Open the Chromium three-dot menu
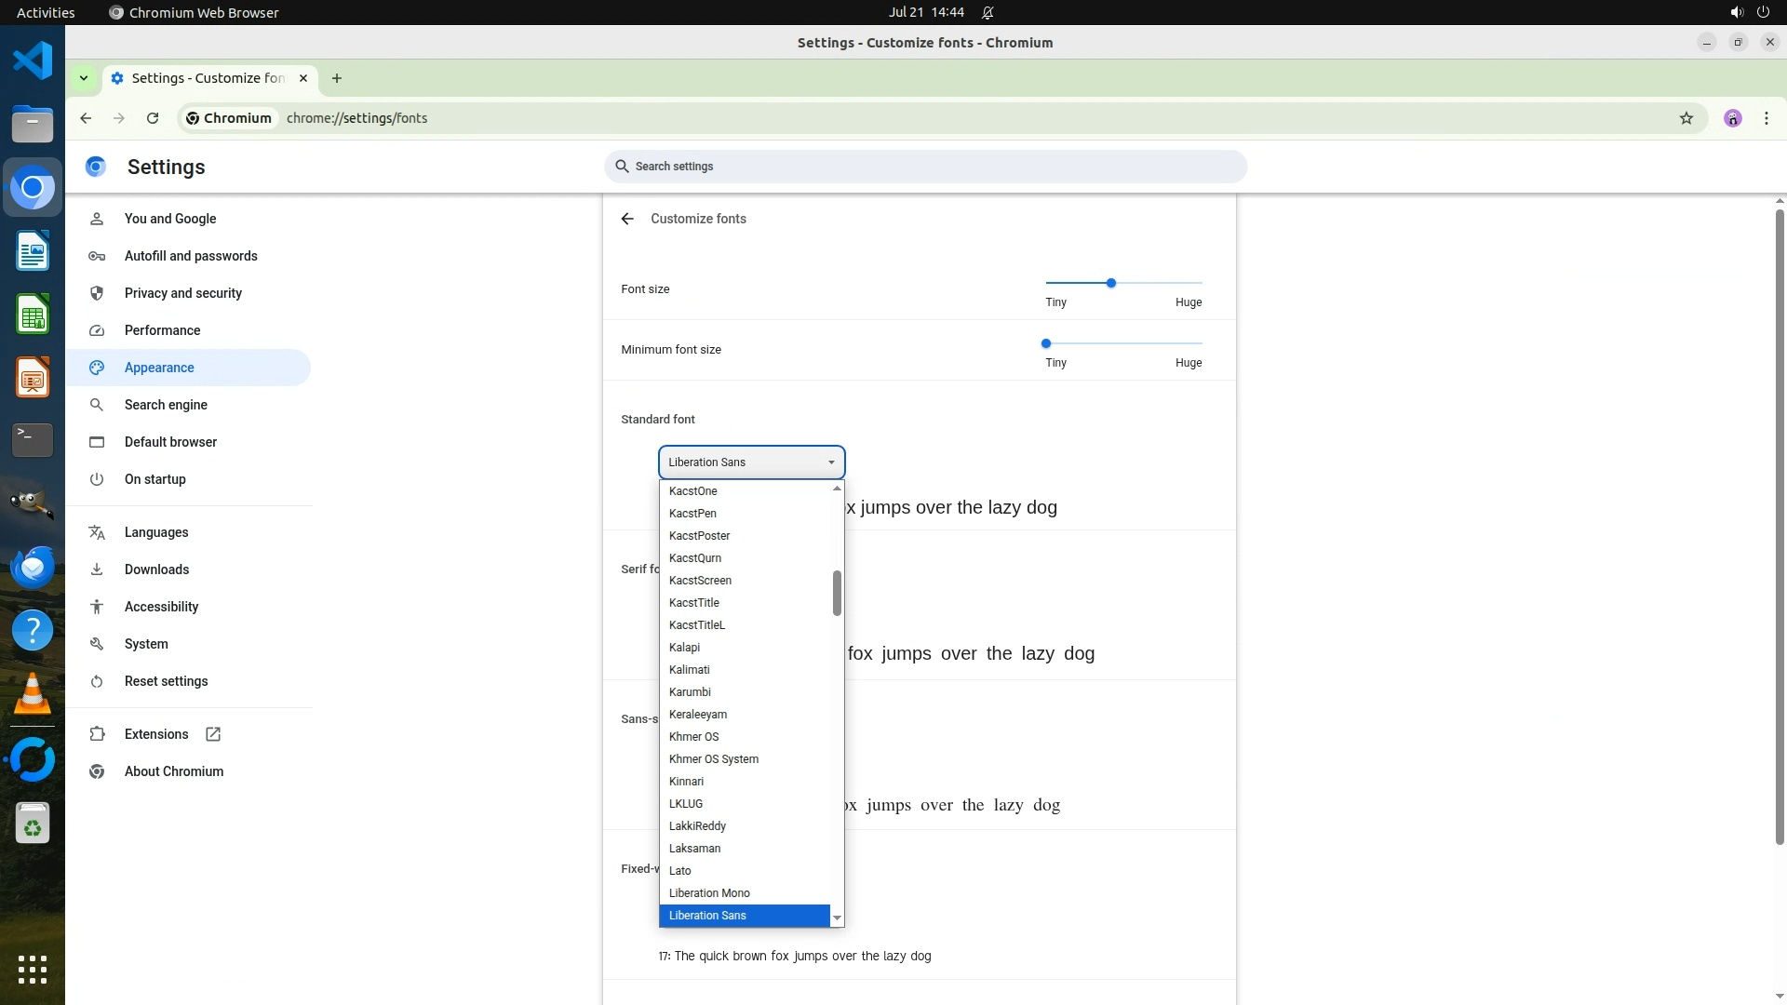The height and width of the screenshot is (1005, 1787). 1766,118
